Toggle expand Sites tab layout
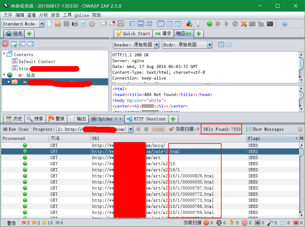The image size is (305, 227). point(132,24)
